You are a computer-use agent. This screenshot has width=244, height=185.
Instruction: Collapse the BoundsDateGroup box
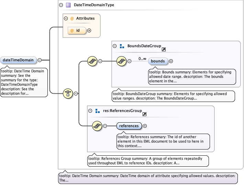(x=114, y=46)
